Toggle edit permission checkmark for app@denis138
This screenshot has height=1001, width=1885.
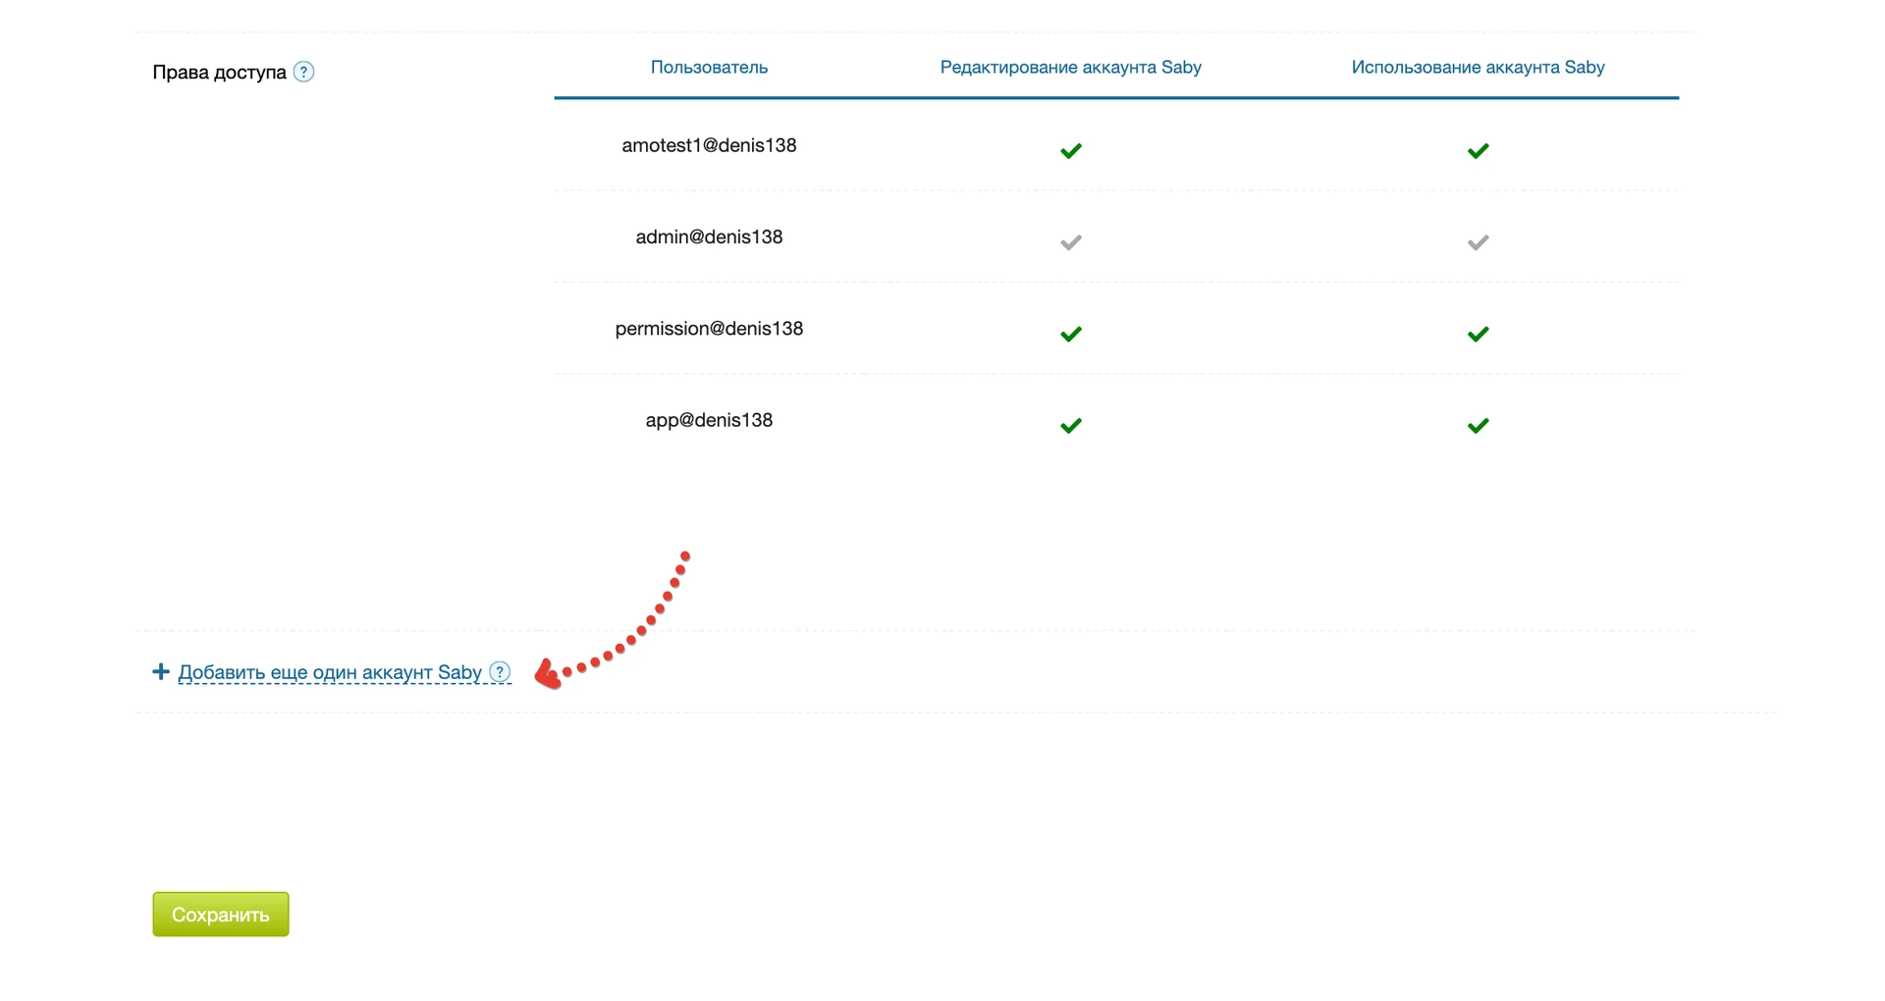coord(1071,425)
